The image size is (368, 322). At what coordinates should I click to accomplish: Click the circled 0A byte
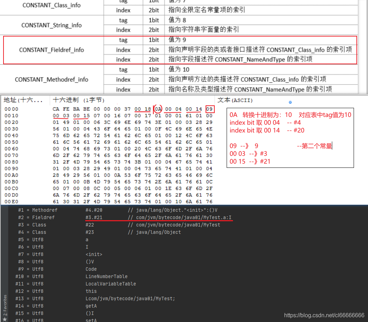(x=158, y=109)
